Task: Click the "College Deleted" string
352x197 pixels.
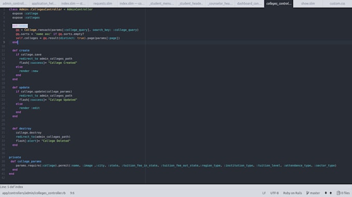Action: click(56, 141)
